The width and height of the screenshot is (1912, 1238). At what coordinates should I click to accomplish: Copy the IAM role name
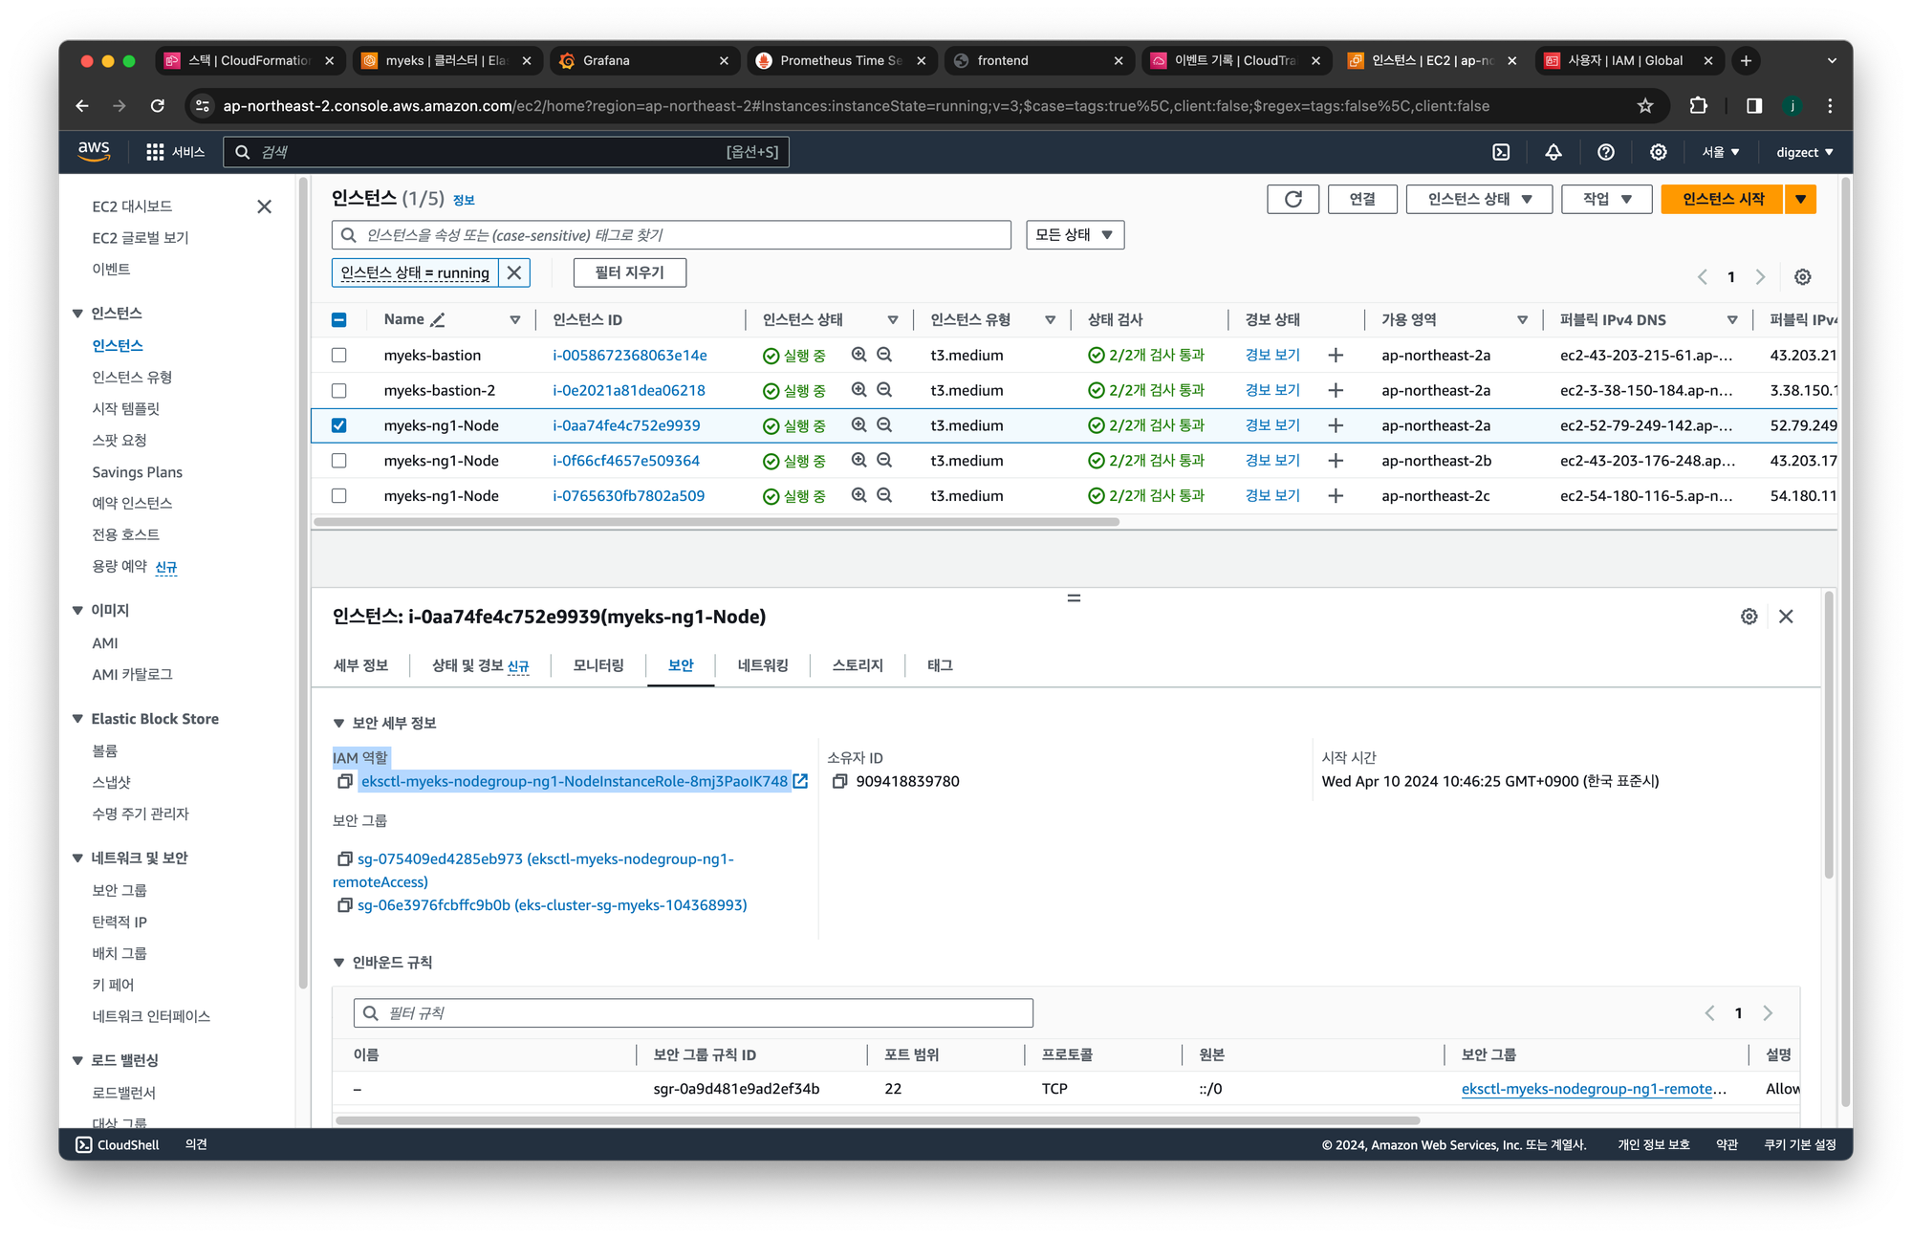click(x=344, y=782)
